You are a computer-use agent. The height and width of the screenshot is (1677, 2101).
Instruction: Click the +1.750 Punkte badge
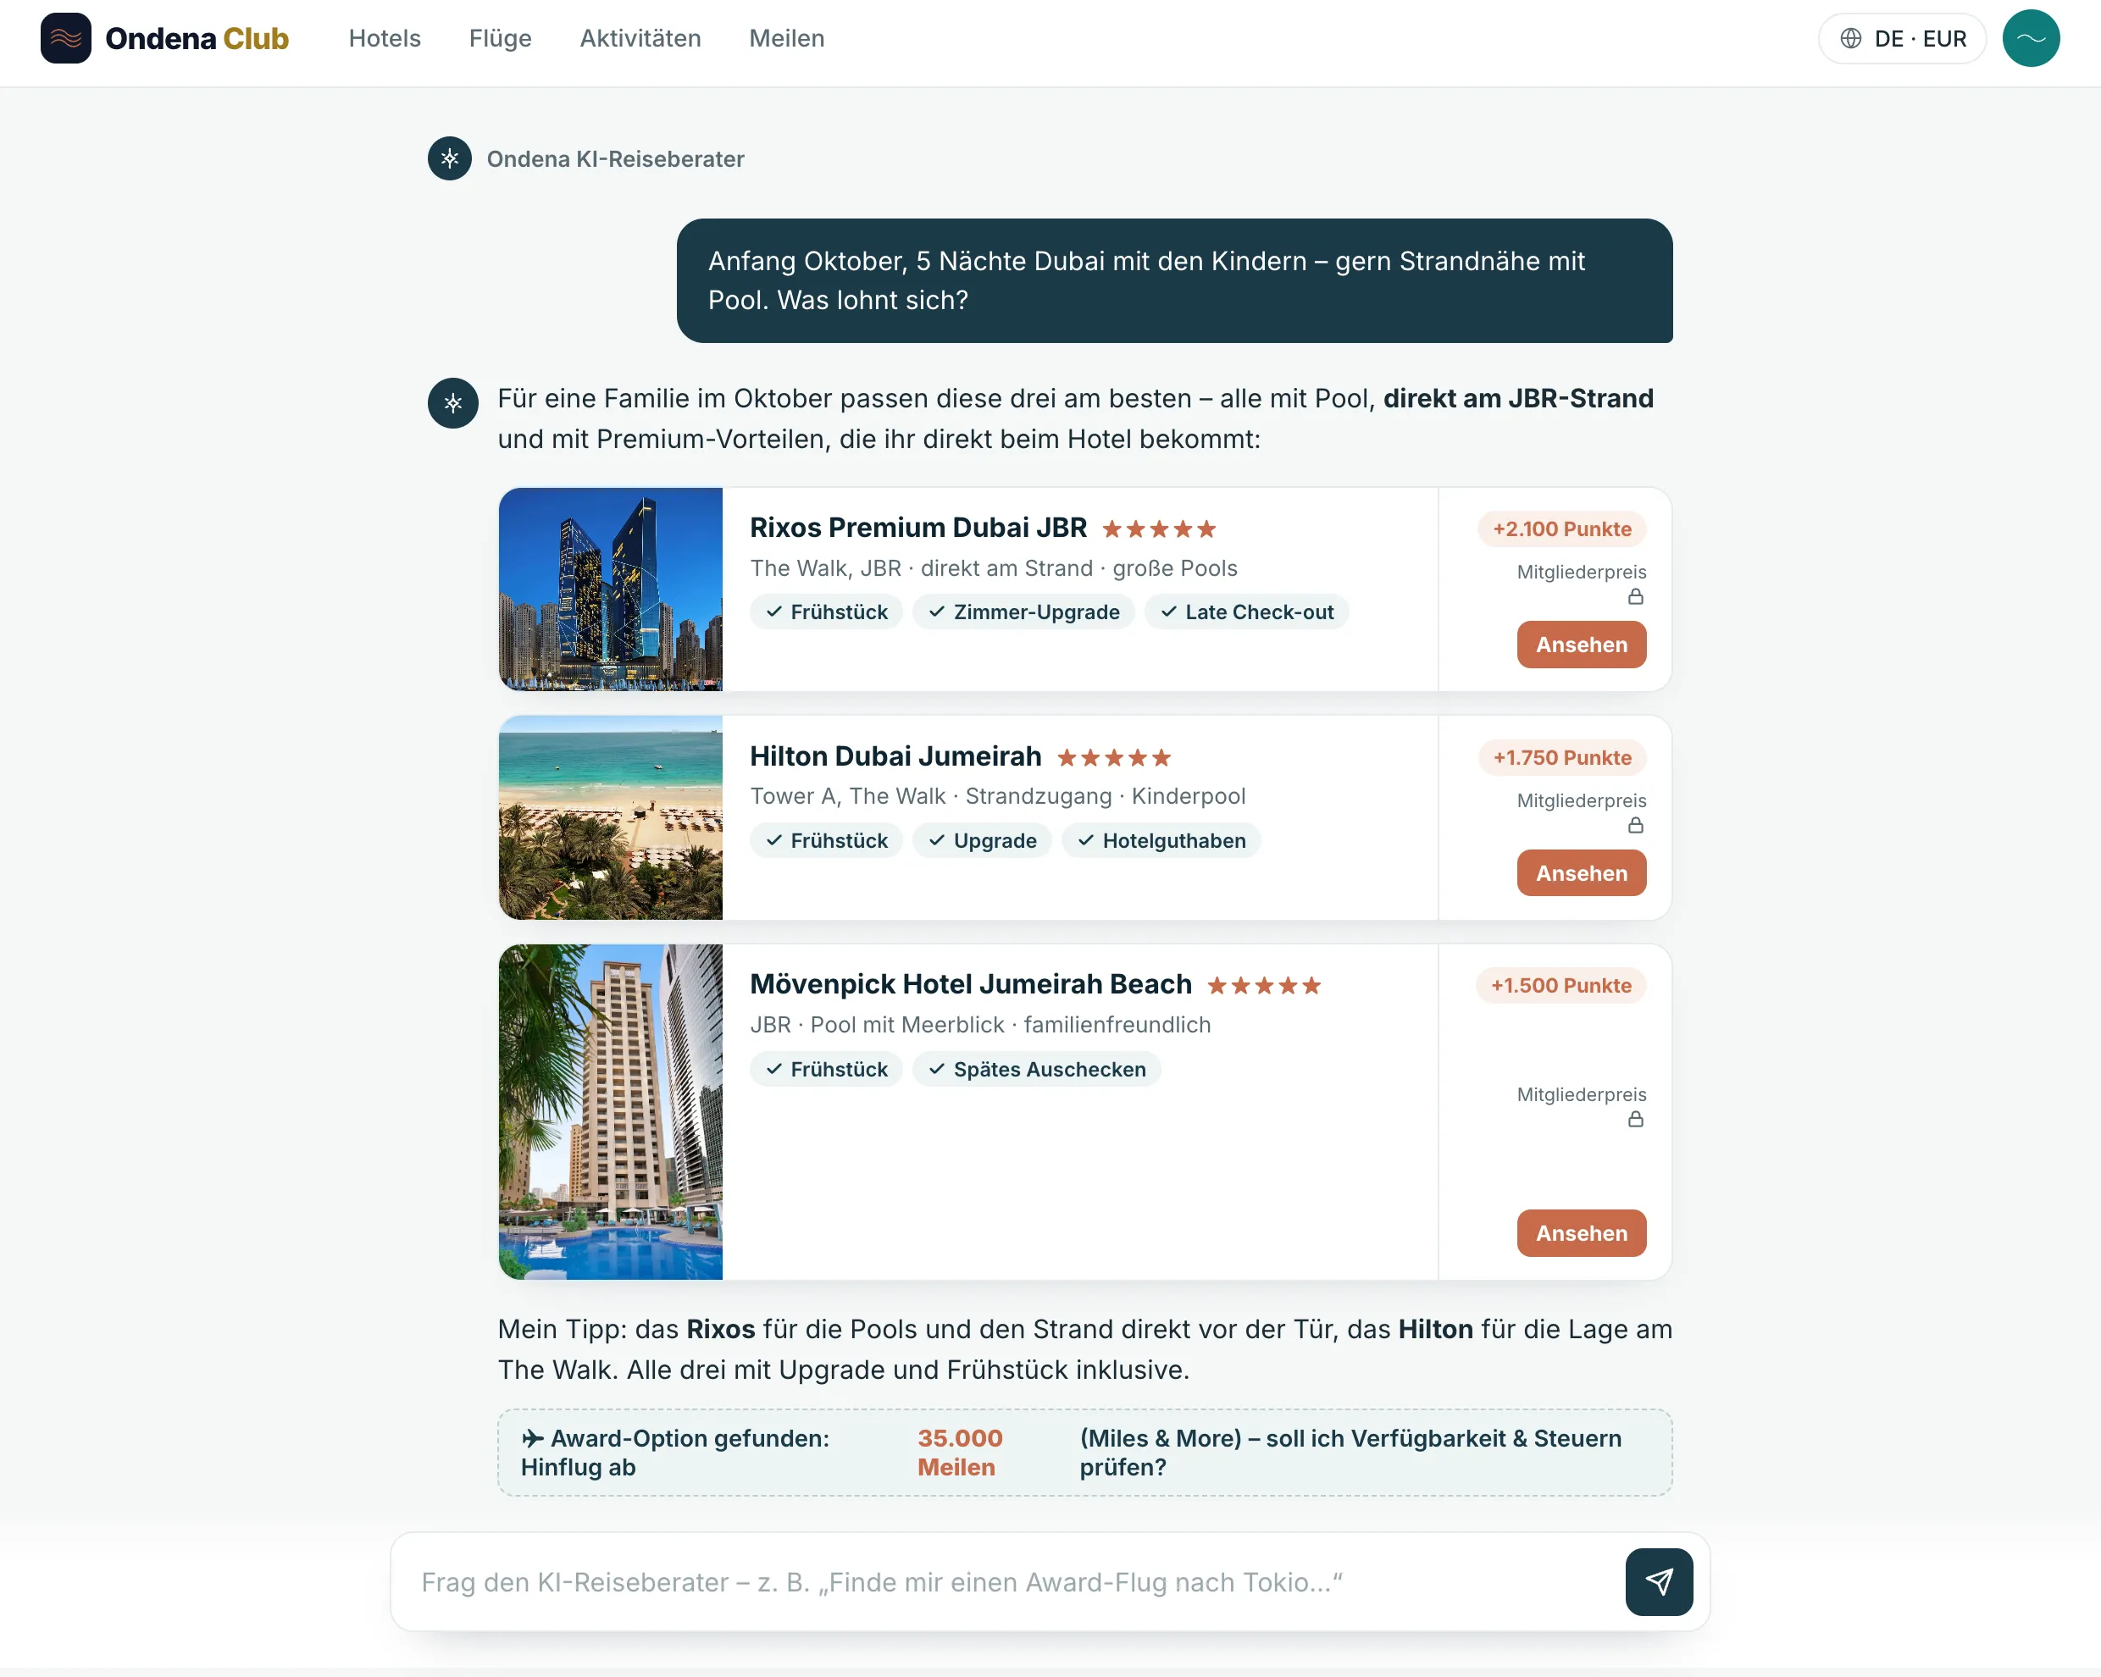1561,757
